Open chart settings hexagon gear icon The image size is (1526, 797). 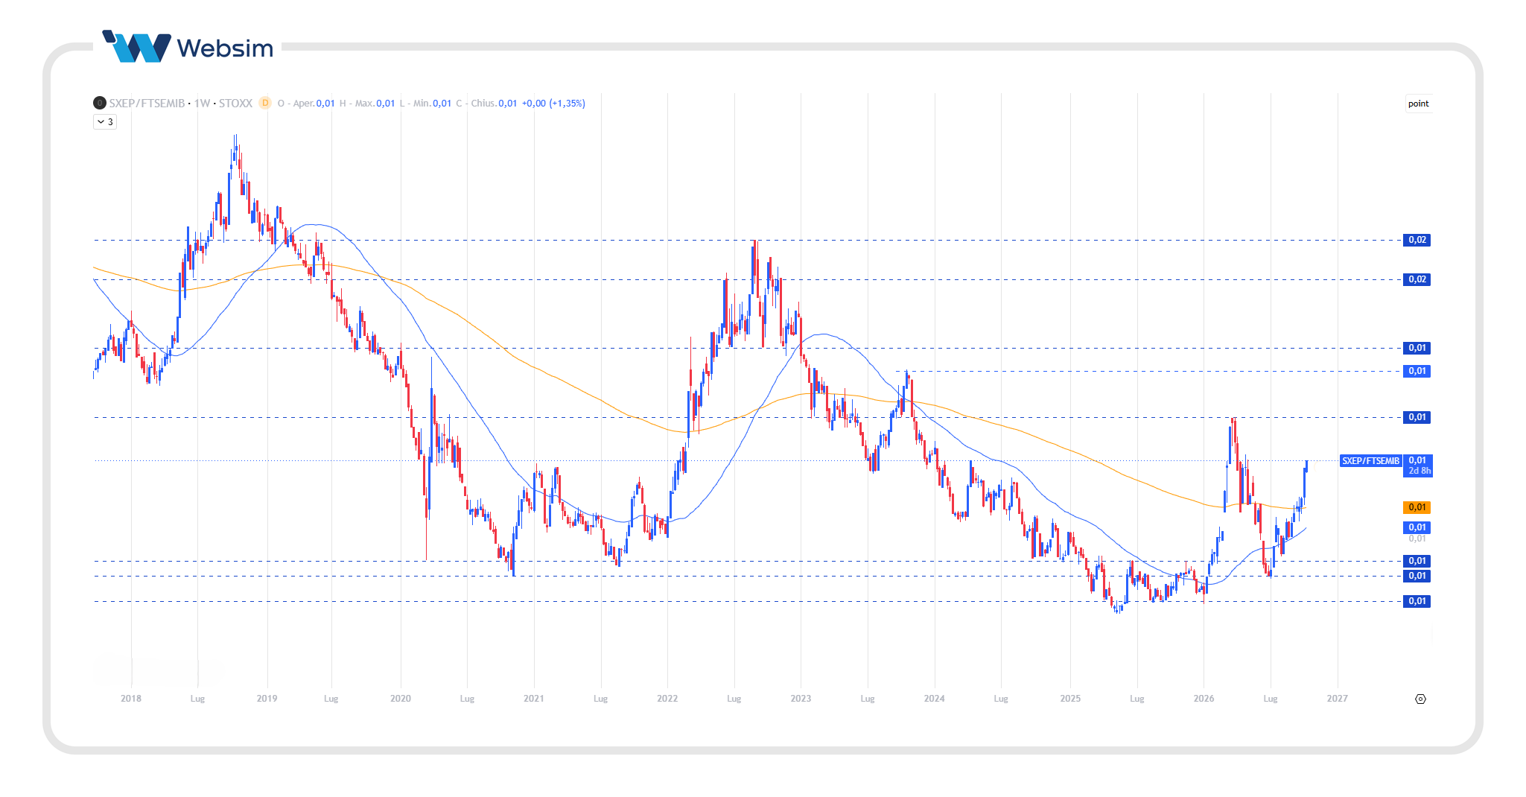[1420, 699]
